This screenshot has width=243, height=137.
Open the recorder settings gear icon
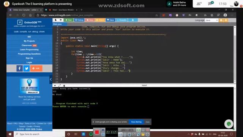pyautogui.click(x=147, y=134)
